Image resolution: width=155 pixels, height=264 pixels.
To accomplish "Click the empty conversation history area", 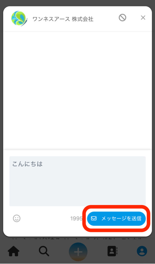I will click(x=77, y=90).
